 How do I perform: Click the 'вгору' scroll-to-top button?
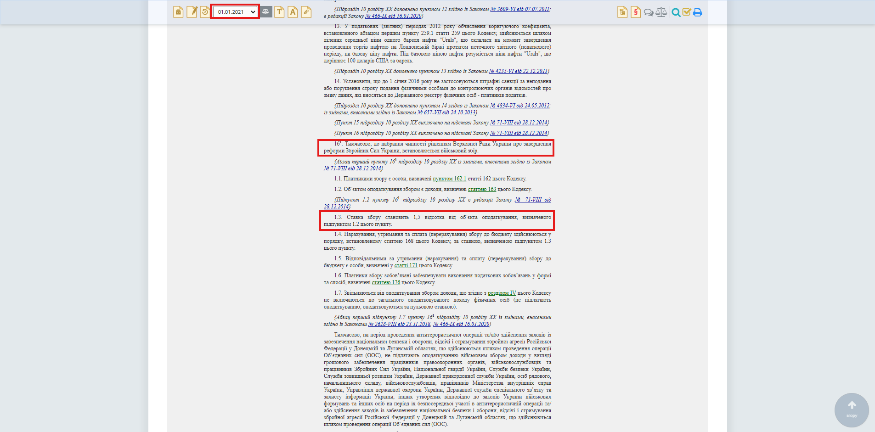pyautogui.click(x=852, y=410)
